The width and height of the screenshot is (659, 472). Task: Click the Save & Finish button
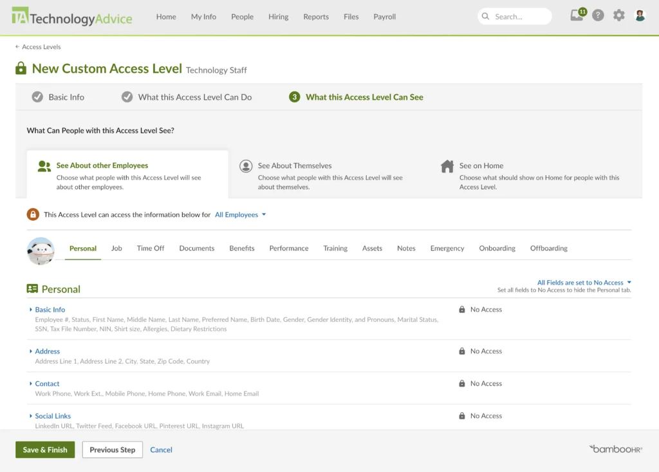[x=45, y=449]
